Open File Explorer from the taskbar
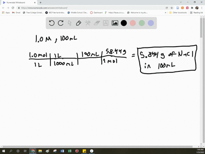The height and width of the screenshot is (154, 205). pos(40,151)
